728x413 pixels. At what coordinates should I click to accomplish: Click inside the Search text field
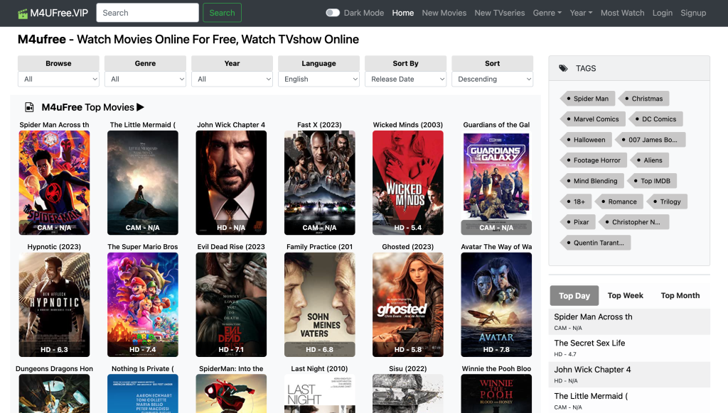point(146,13)
